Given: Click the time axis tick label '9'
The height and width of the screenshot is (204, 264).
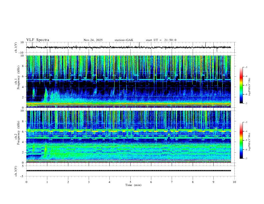Looking at the screenshot, I should pos(213,182).
